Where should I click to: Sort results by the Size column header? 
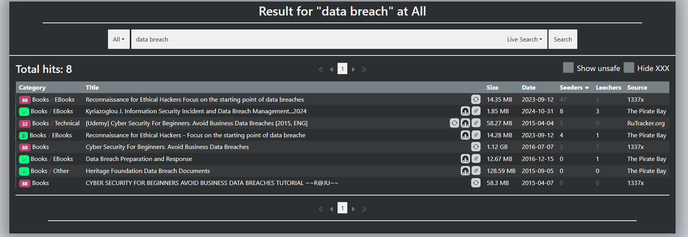pos(492,88)
